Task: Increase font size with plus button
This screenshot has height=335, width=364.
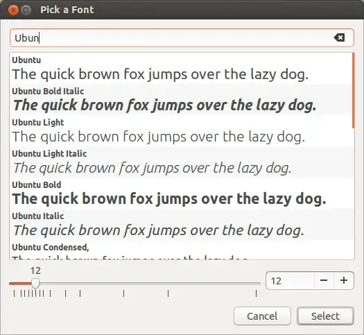Action: (x=344, y=281)
